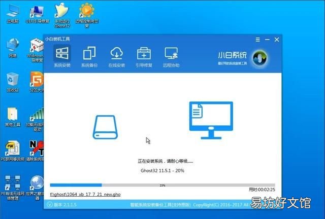The width and height of the screenshot is (325, 219).
Task: Close the 小白装机工具 window
Action: click(277, 40)
